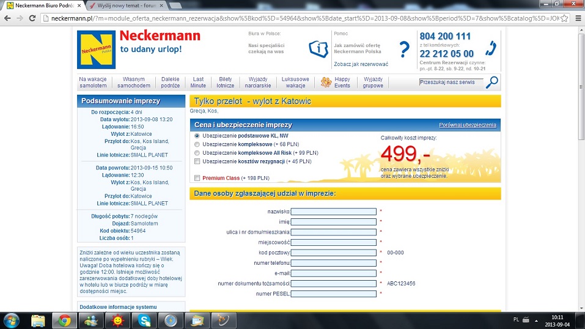
Task: Open 'Happy Events' menu item
Action: (x=342, y=83)
